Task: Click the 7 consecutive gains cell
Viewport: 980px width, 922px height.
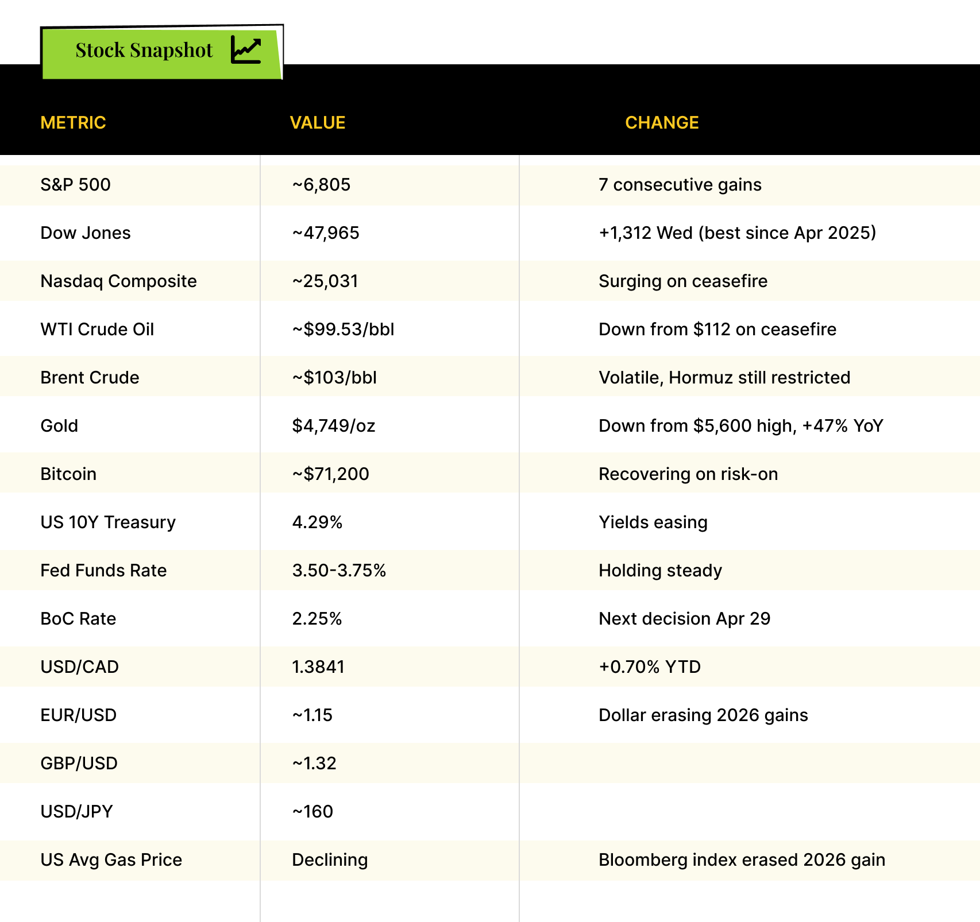Action: point(680,185)
